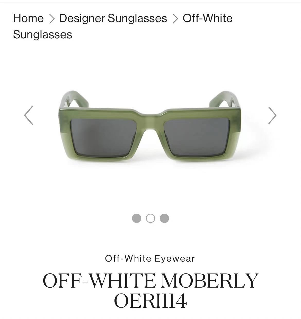The image size is (301, 319).
Task: Click the previous image arrow
Action: click(28, 115)
